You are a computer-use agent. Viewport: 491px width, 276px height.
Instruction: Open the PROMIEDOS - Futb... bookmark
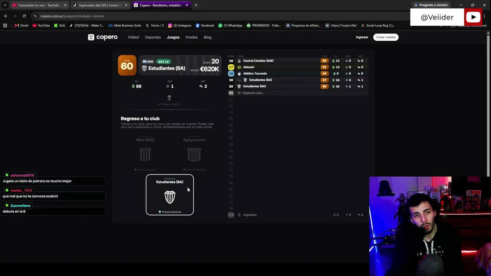tap(264, 25)
